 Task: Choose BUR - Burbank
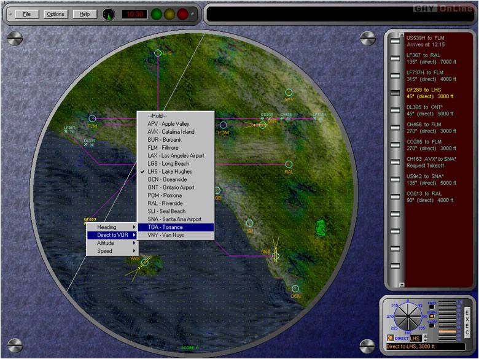(x=176, y=140)
